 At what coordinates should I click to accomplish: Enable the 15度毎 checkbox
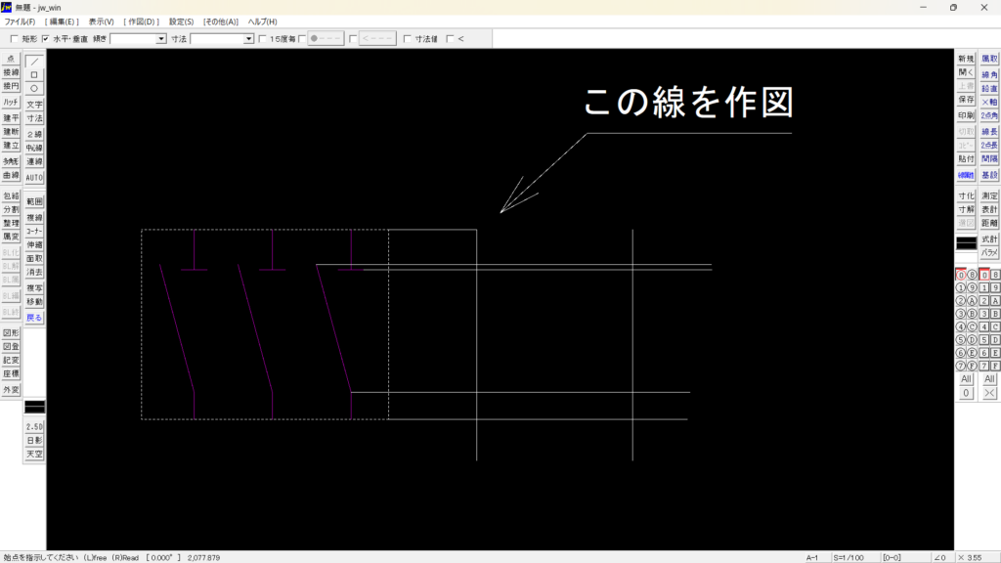coord(262,39)
